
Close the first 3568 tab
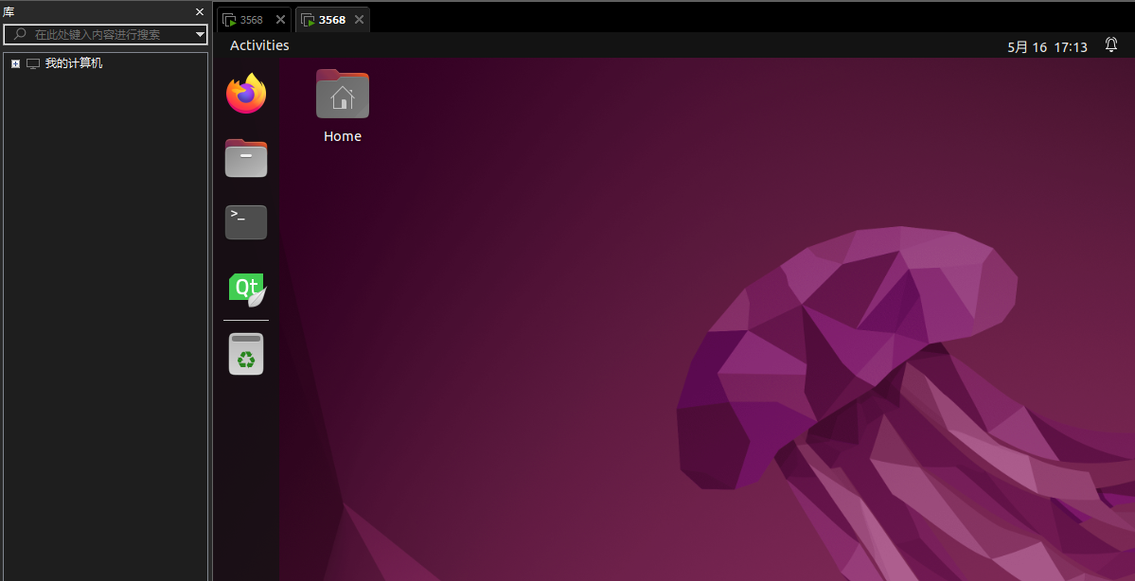click(x=280, y=20)
